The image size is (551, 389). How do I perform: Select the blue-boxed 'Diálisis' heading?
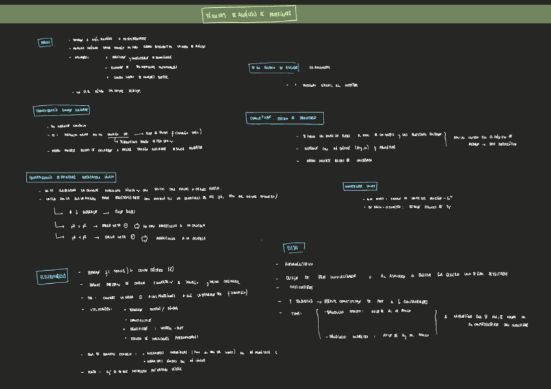tap(45, 42)
